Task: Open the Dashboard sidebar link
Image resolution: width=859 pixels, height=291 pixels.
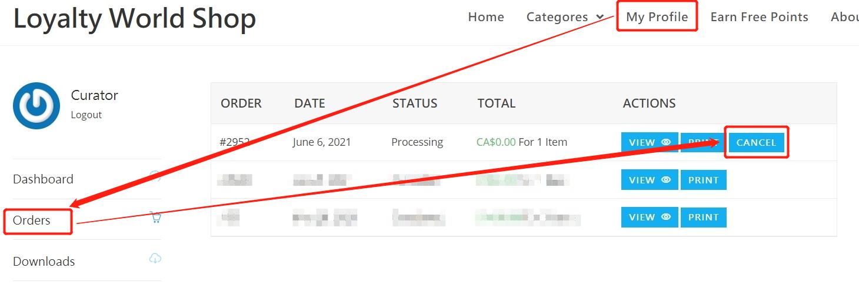Action: click(43, 179)
